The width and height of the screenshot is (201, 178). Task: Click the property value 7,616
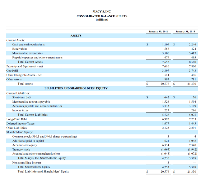coord(165,66)
